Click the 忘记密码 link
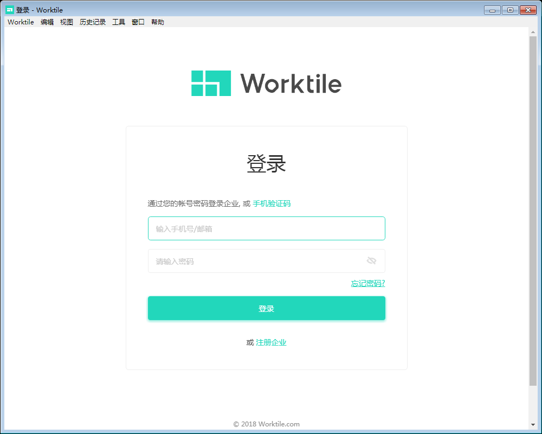The height and width of the screenshot is (434, 542). (x=367, y=283)
